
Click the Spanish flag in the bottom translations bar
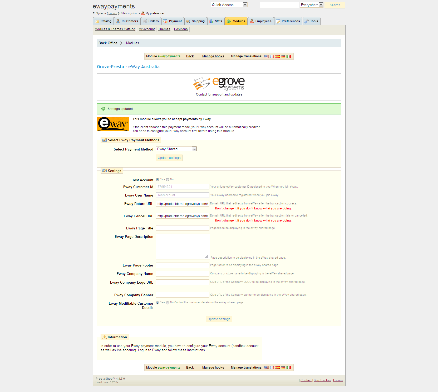point(278,368)
